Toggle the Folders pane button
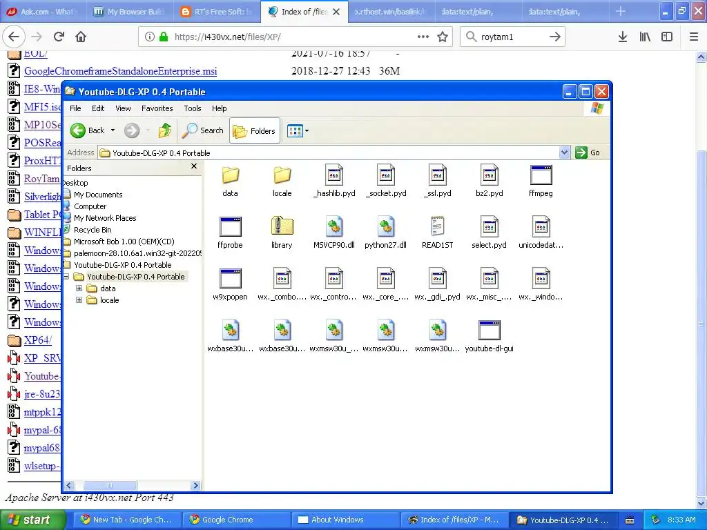The image size is (707, 530). (255, 130)
